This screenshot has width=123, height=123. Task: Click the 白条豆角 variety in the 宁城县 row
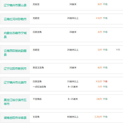pos(37,32)
